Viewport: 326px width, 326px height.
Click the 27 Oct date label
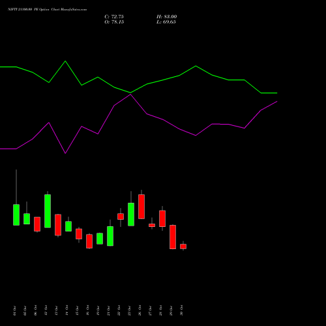pos(150,310)
